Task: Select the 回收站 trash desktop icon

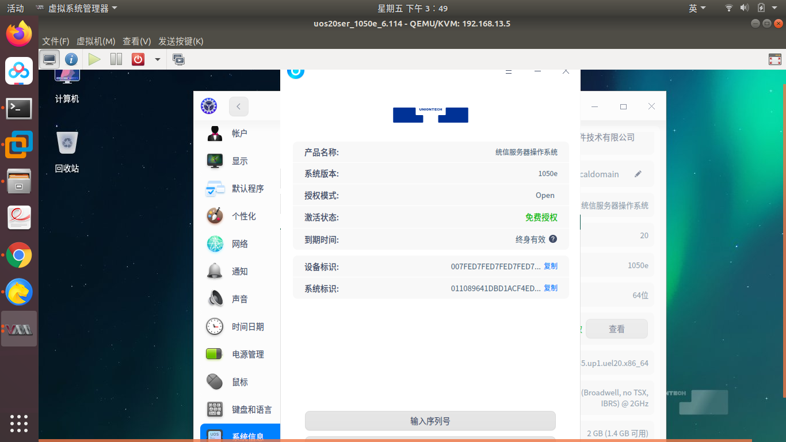Action: (x=67, y=152)
